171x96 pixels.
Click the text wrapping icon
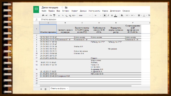[x=149, y=15]
